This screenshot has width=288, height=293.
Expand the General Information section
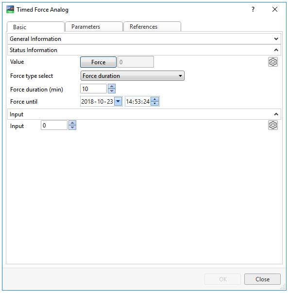pos(144,39)
